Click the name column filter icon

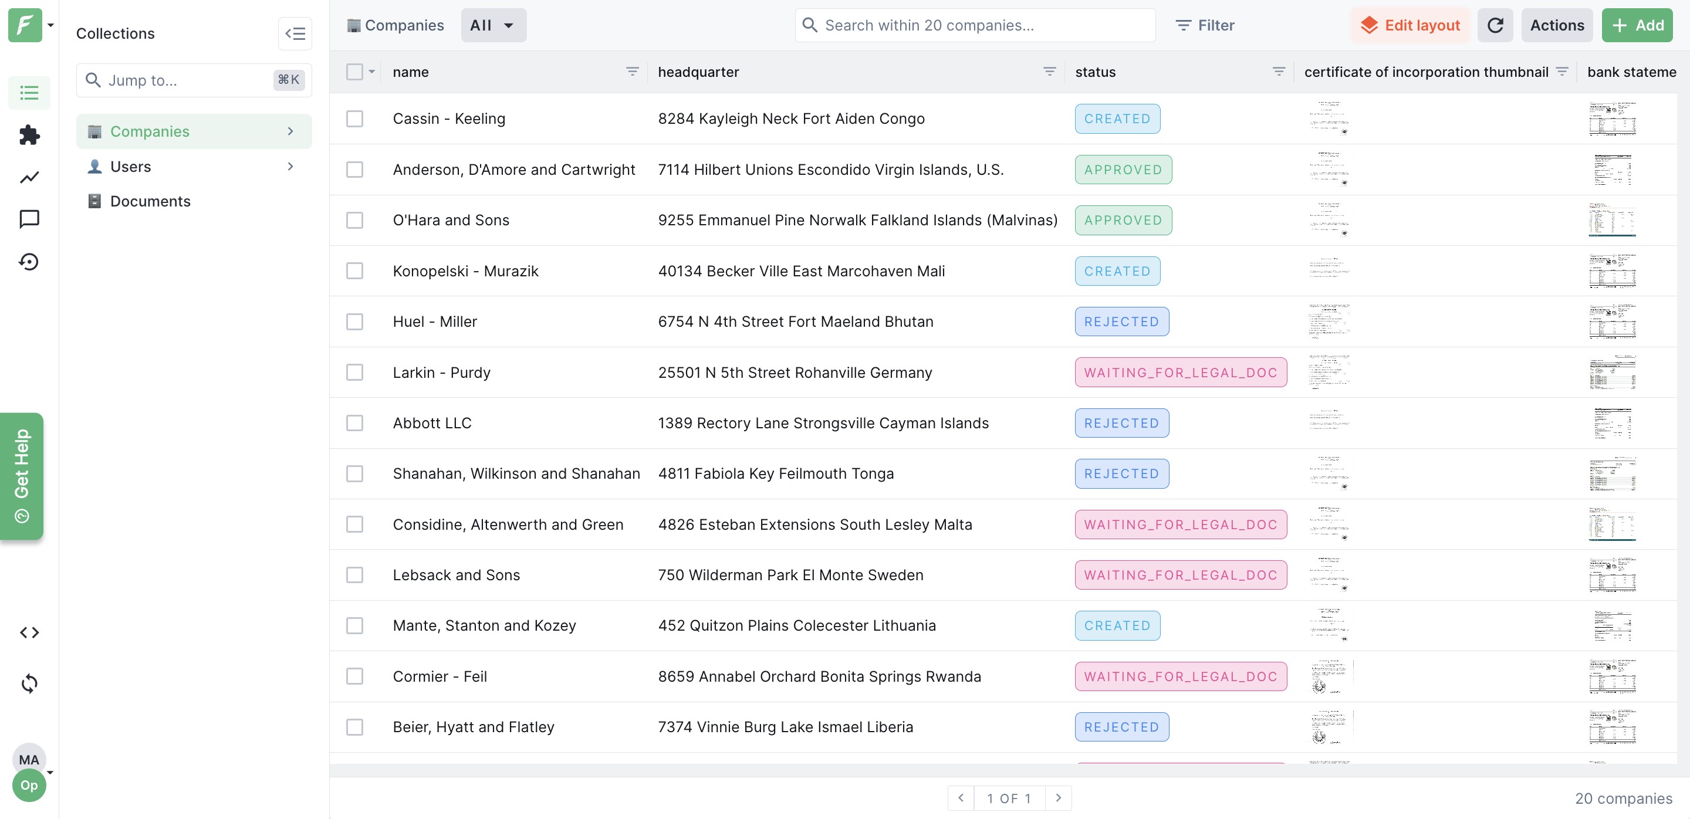point(632,72)
